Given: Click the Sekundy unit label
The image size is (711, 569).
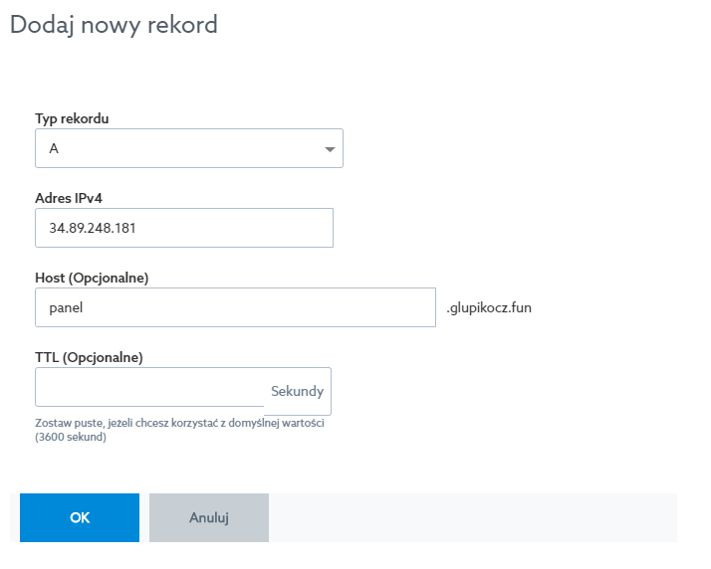Looking at the screenshot, I should 297,391.
